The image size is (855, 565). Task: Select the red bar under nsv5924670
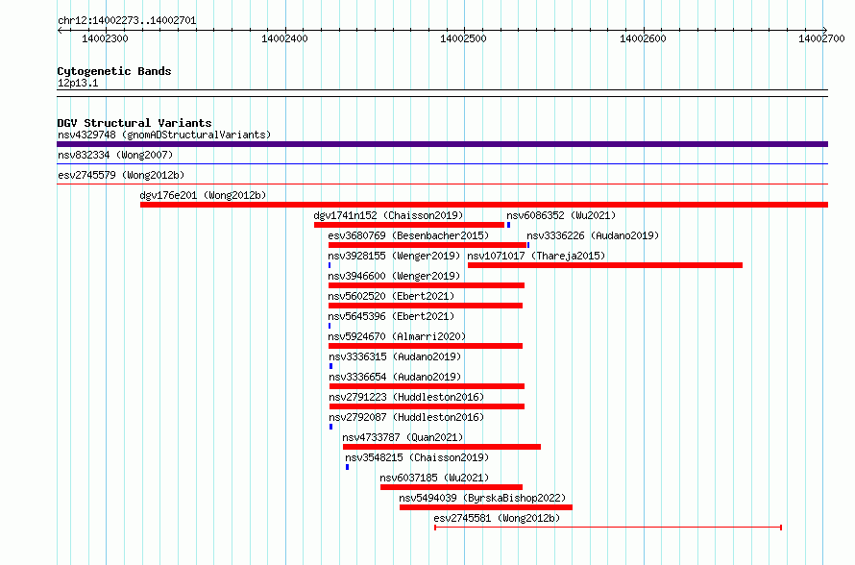pos(426,346)
